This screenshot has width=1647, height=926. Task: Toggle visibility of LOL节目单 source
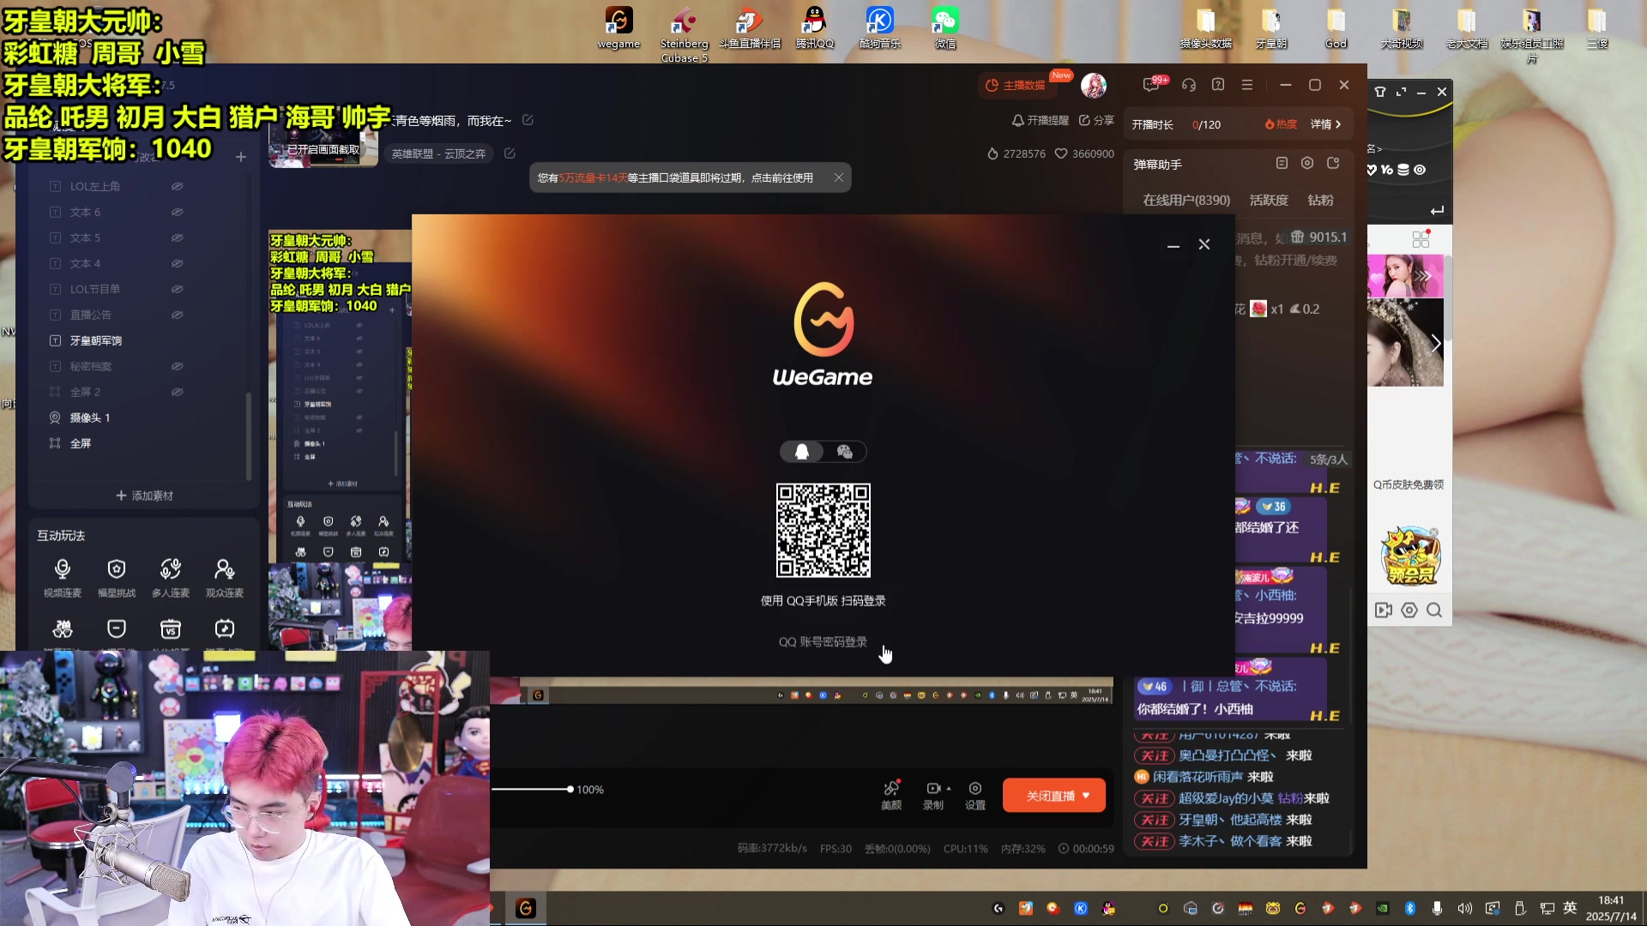tap(177, 289)
